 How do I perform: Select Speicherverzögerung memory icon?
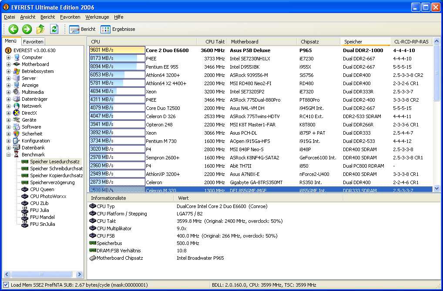25,182
